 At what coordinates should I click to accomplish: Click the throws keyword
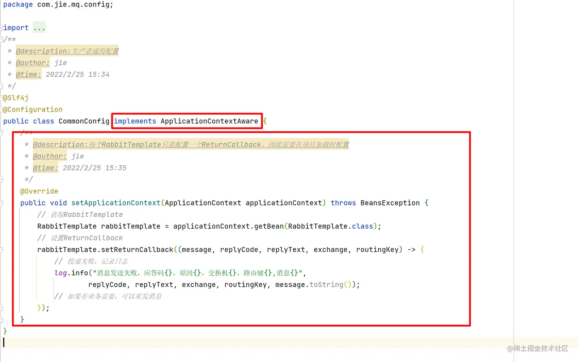tap(343, 203)
